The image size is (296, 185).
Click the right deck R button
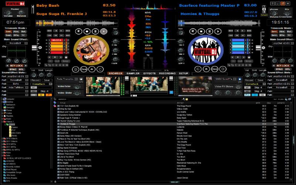point(193,31)
